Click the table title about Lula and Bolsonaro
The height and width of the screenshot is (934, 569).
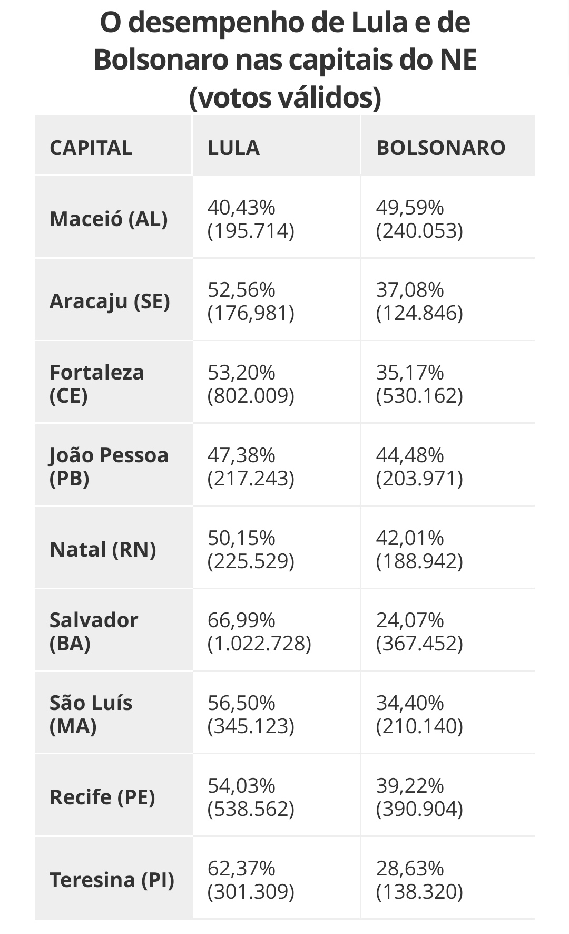click(285, 60)
